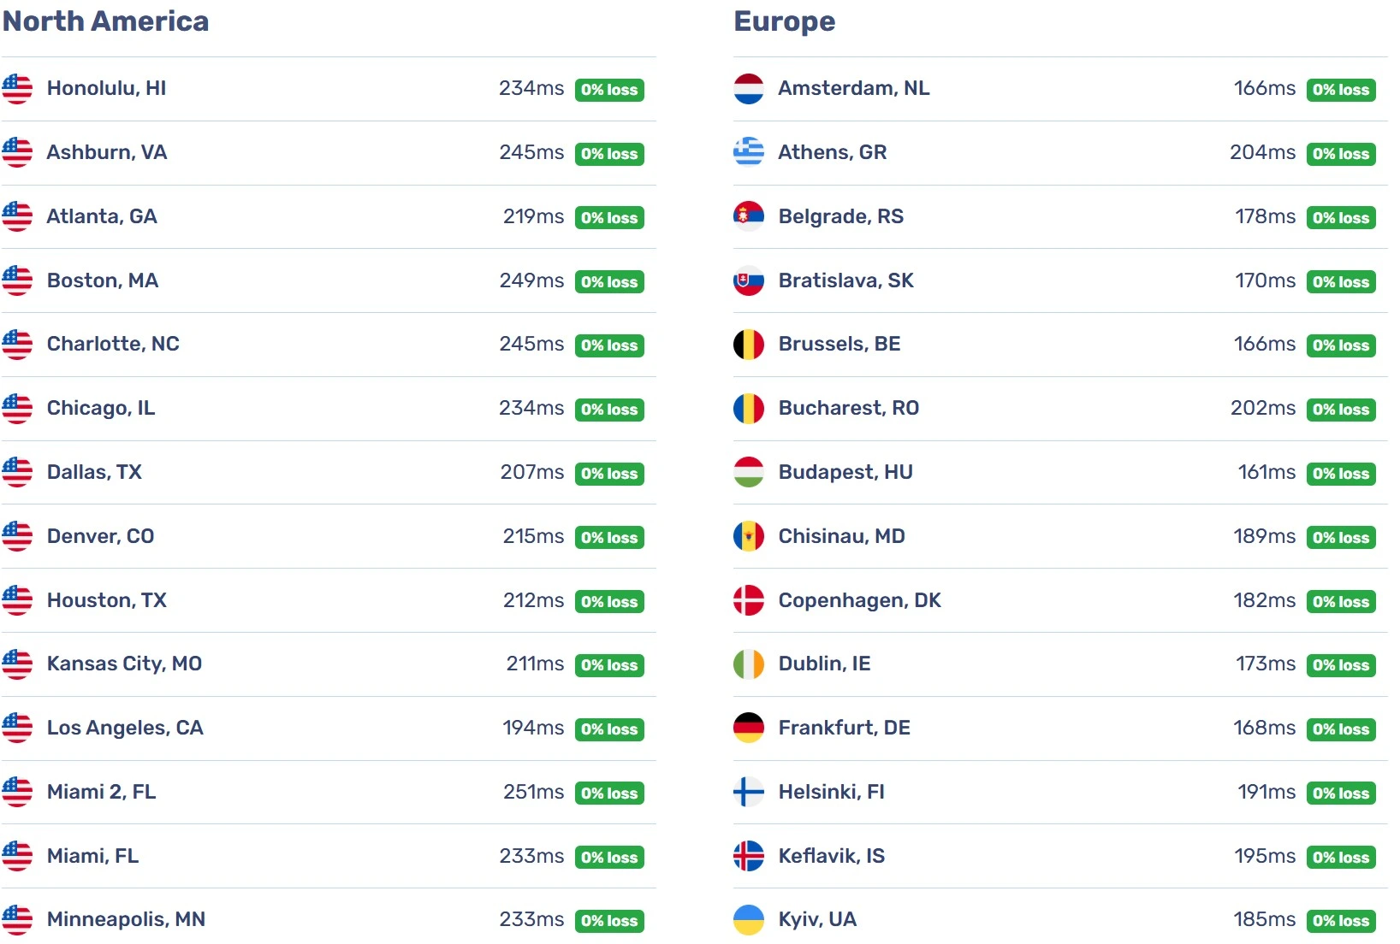Click the Iceland flag beside Keflavik, IS
Screen dimensions: 1400x944
coord(749,856)
